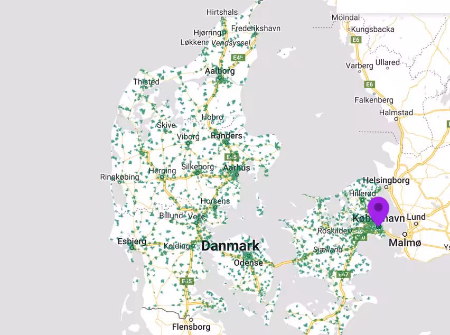
Task: Click the E45 shield south of Kolding
Action: pyautogui.click(x=186, y=281)
